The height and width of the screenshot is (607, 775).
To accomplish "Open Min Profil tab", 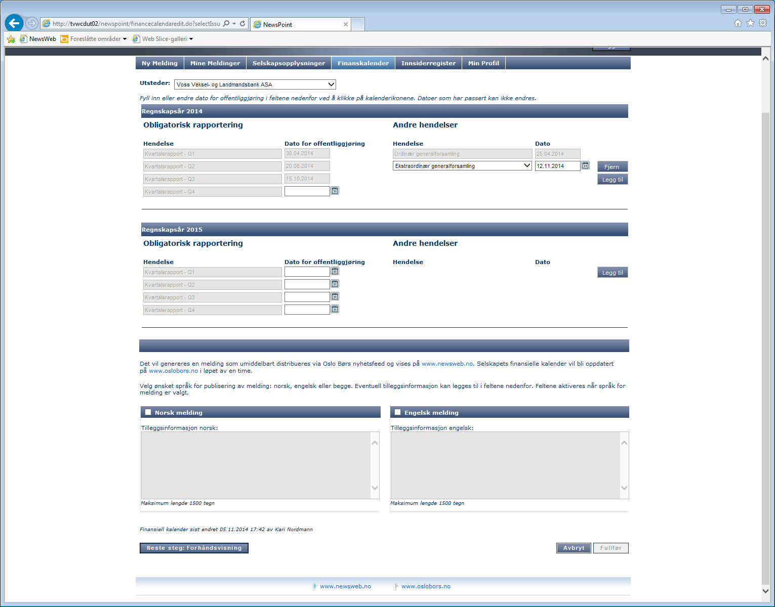I will (x=483, y=63).
